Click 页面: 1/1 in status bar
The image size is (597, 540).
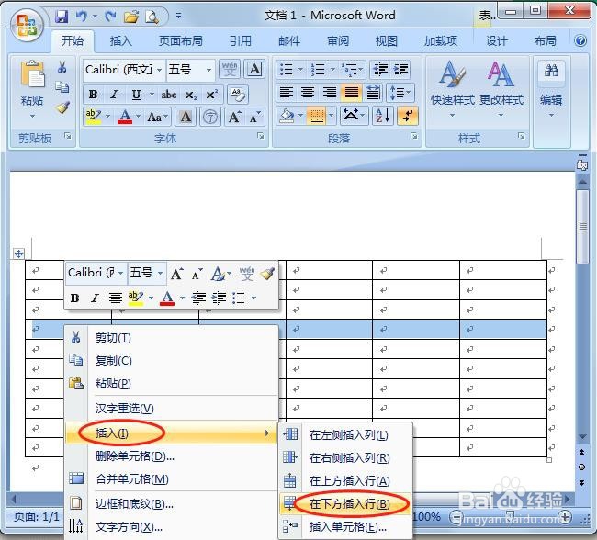tap(37, 517)
